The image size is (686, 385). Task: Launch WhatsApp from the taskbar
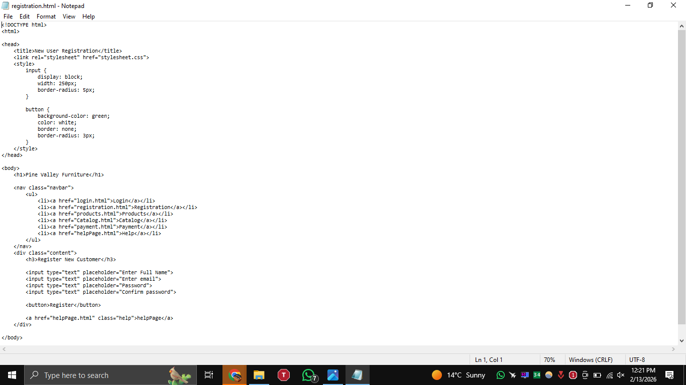(308, 374)
